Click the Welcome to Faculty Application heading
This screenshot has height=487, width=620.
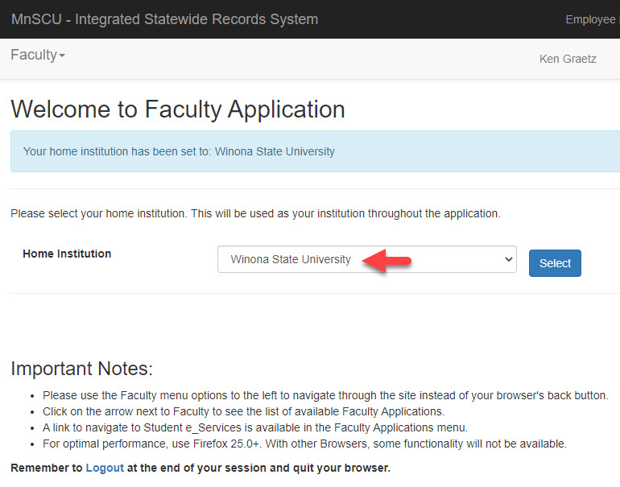[x=178, y=109]
